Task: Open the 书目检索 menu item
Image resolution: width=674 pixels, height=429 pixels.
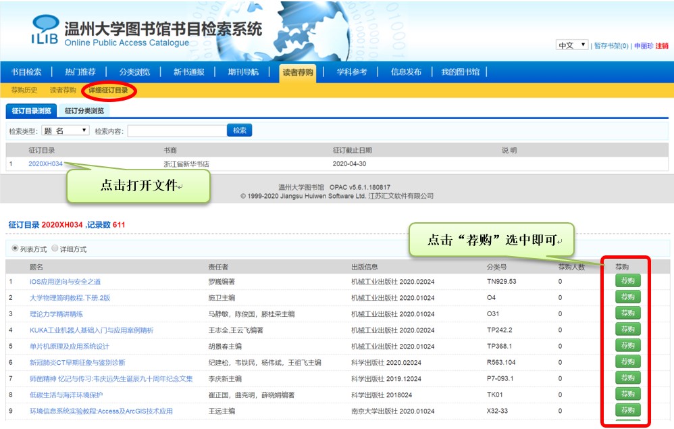Action: 26,72
